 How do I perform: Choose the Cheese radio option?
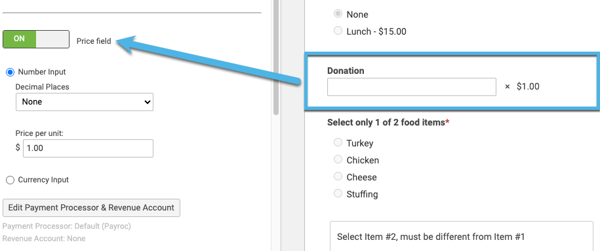[x=338, y=176]
